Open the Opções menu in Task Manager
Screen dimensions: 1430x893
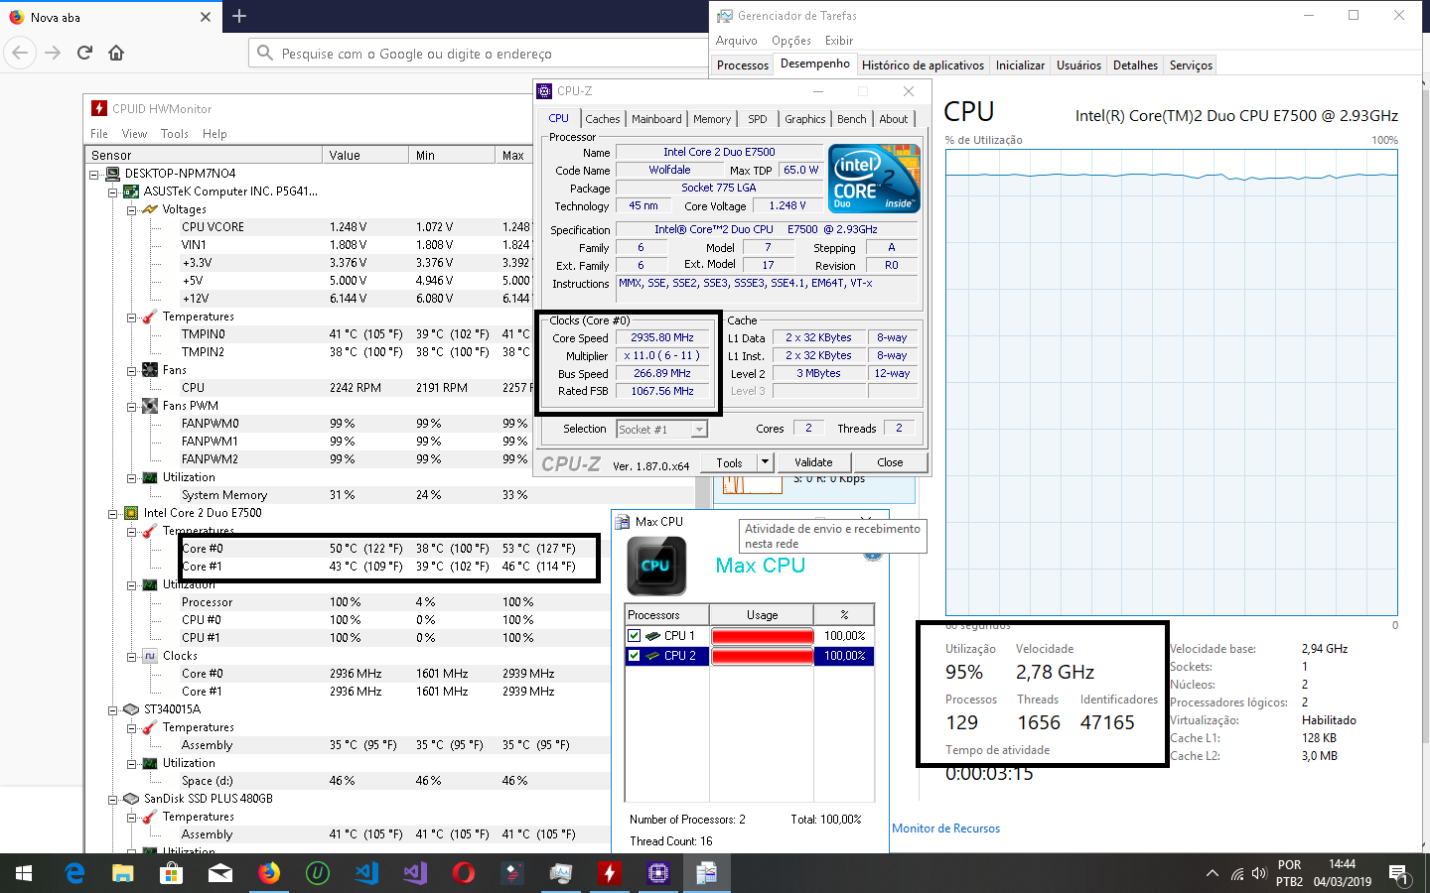click(x=791, y=41)
